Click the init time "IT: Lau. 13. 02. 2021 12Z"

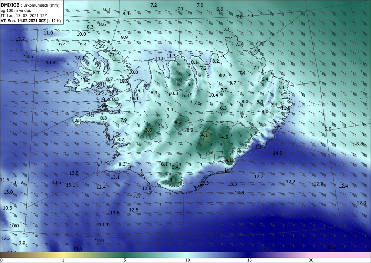click(x=24, y=16)
